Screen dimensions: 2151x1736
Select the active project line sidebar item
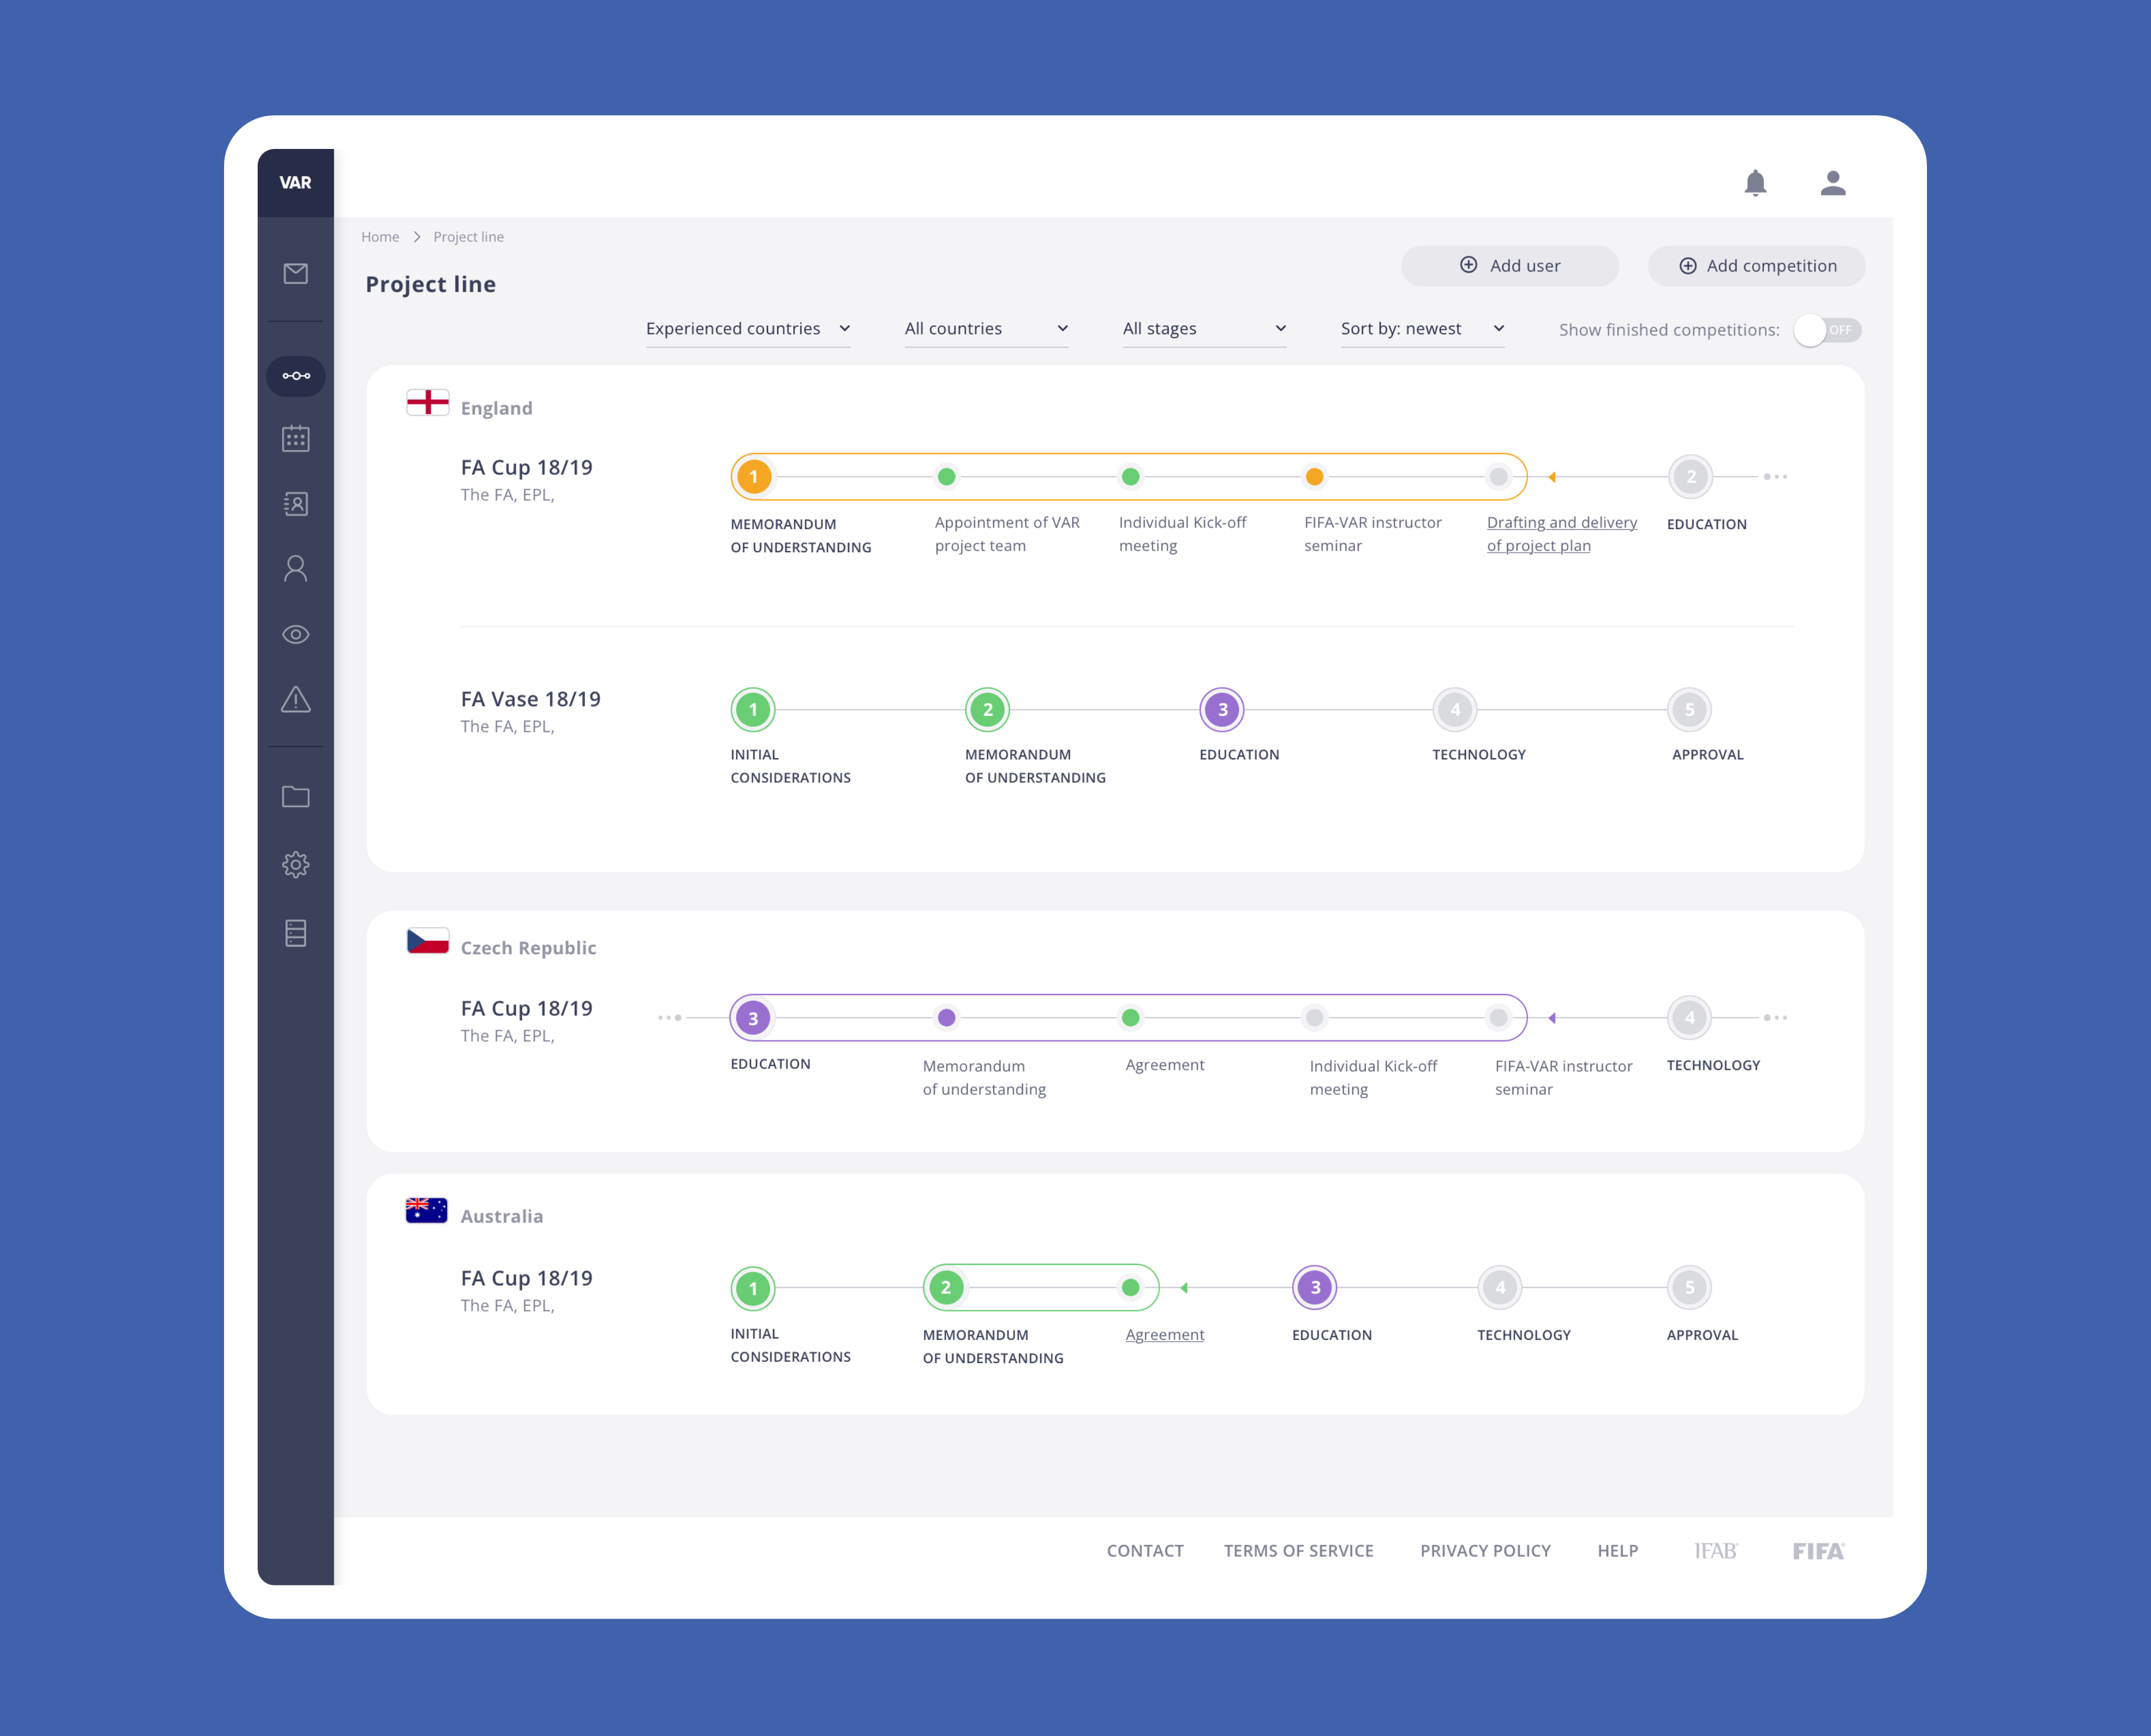pyautogui.click(x=295, y=376)
